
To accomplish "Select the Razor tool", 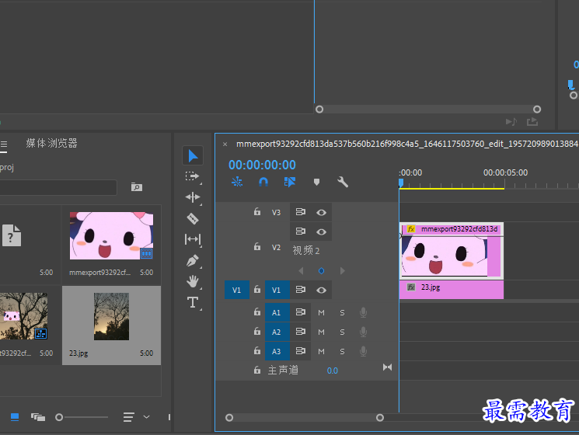I will tap(193, 218).
